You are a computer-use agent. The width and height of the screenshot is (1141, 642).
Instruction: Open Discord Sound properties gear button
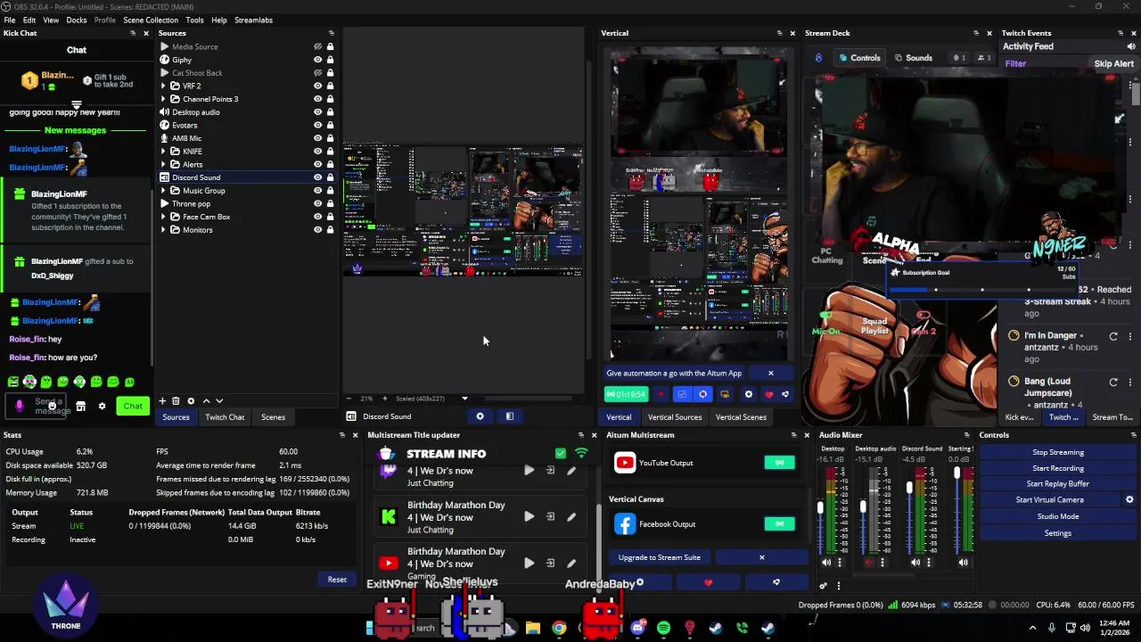pyautogui.click(x=480, y=416)
